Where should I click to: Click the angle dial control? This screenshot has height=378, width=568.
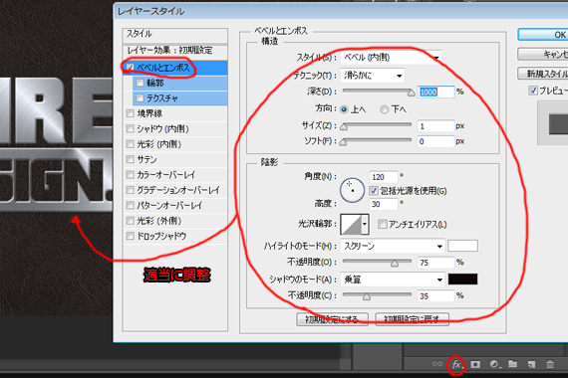point(352,190)
